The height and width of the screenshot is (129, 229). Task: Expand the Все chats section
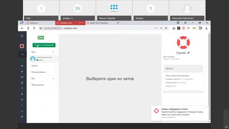pos(44,78)
